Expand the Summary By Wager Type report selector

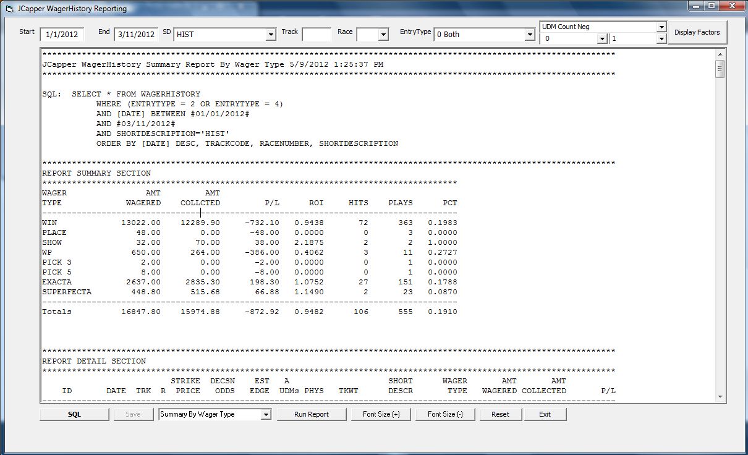266,414
